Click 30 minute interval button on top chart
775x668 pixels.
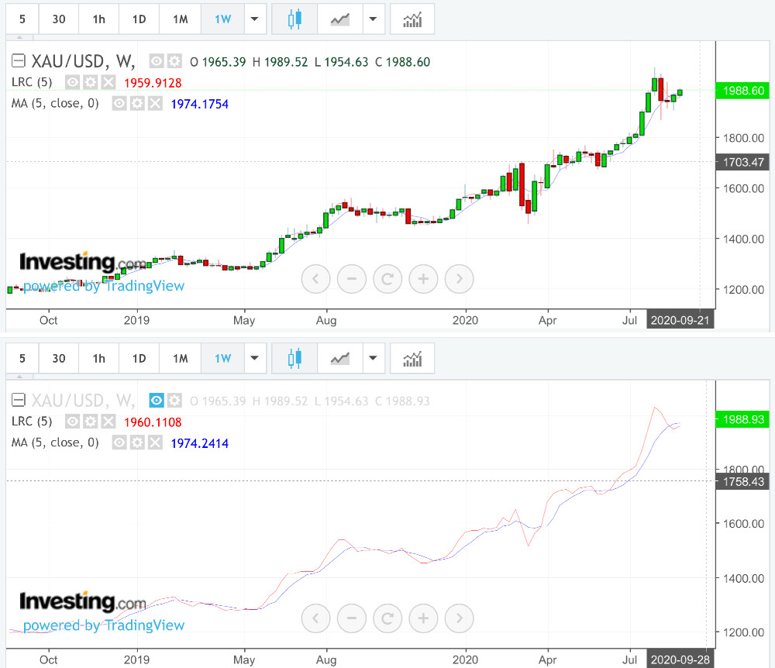point(59,19)
